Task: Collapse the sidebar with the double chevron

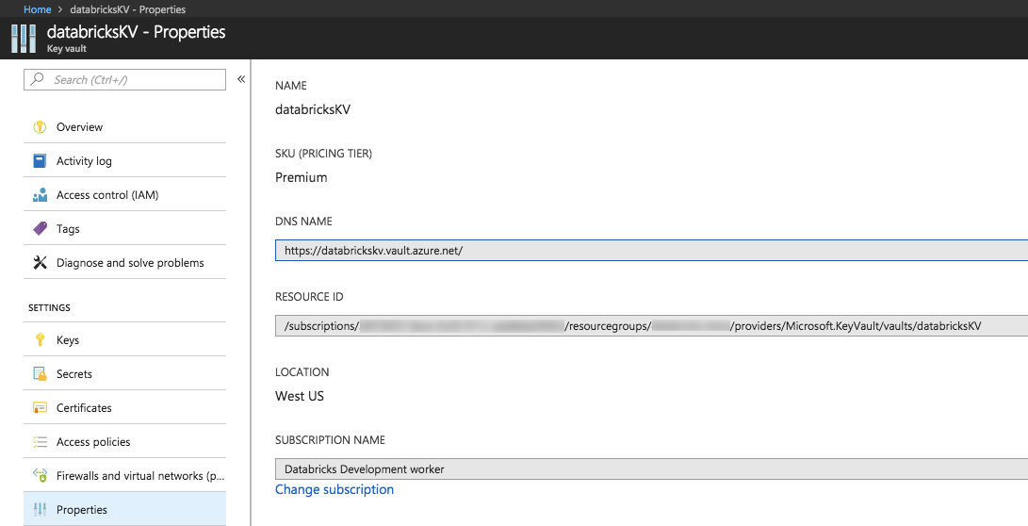Action: [241, 79]
